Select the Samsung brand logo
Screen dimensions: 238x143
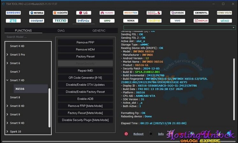tap(13, 13)
